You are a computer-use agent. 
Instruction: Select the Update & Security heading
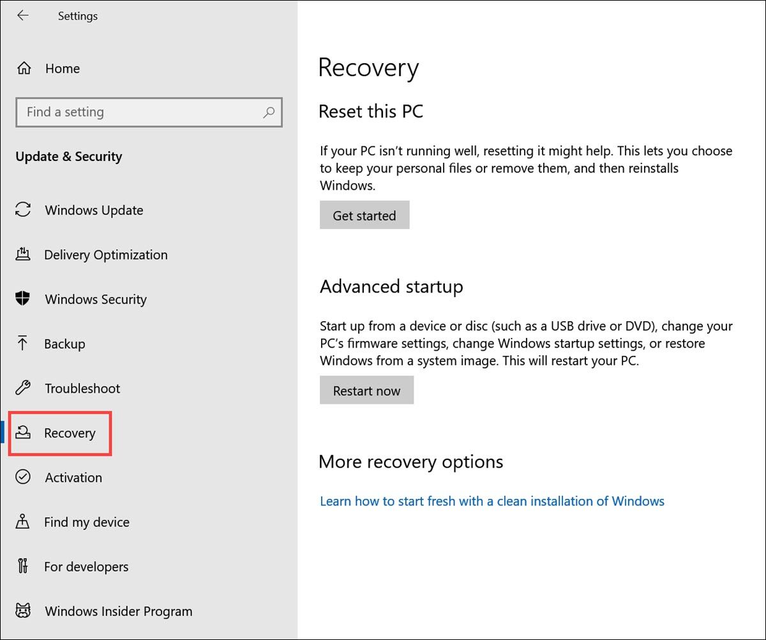click(x=68, y=156)
